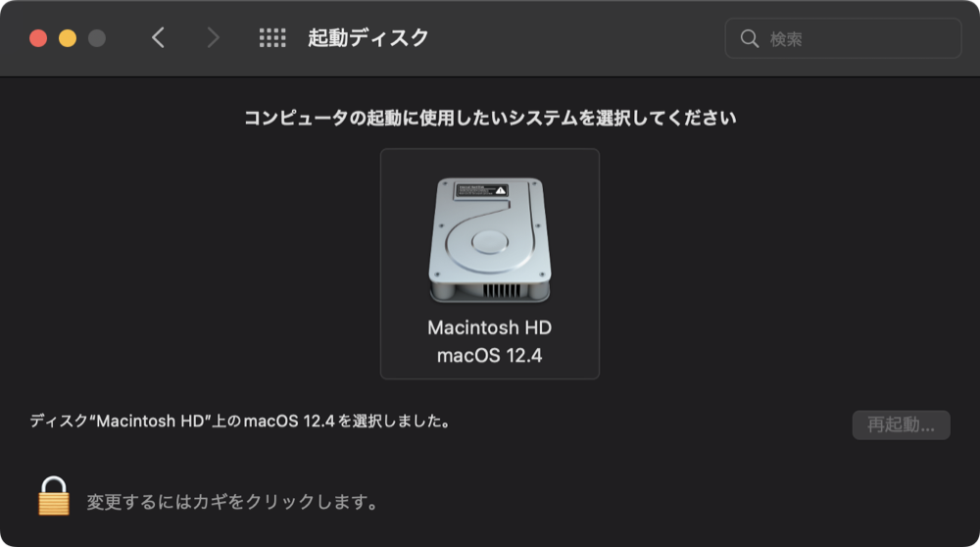Show all preferences via grid icon
This screenshot has width=980, height=547.
pyautogui.click(x=272, y=38)
